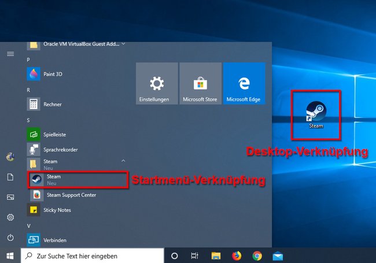Screen dimensions: 376x263
Task: Jump to letter R section header
Action: tap(28, 90)
